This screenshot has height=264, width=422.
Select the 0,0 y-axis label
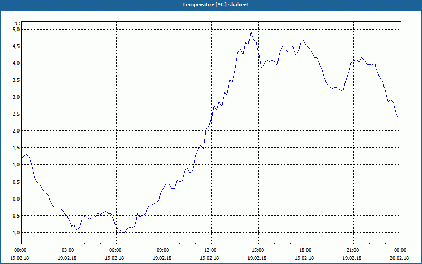coord(16,199)
